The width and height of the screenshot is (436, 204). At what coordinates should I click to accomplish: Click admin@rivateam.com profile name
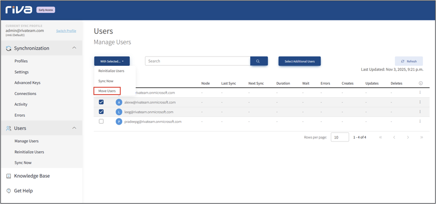(25, 31)
